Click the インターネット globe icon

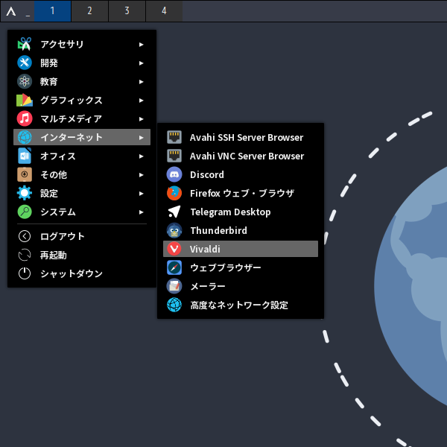25,137
